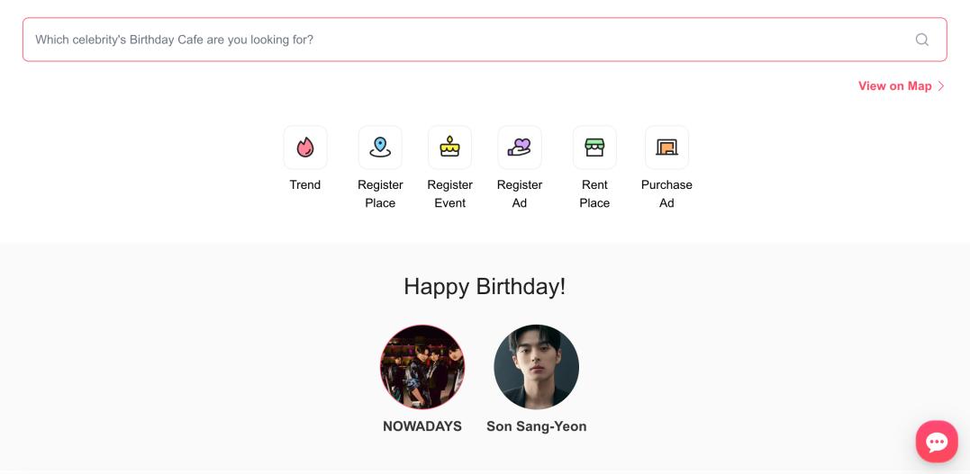Image resolution: width=970 pixels, height=474 pixels.
Task: Click the Purchase Ad text label
Action: (666, 193)
